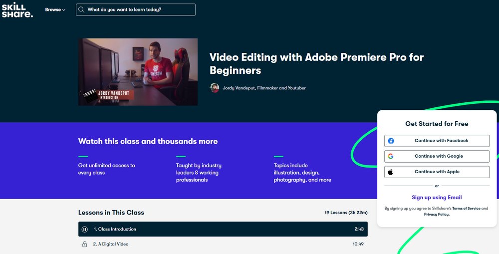Play the class preview video thumbnail
Image resolution: width=499 pixels, height=254 pixels.
[x=138, y=72]
